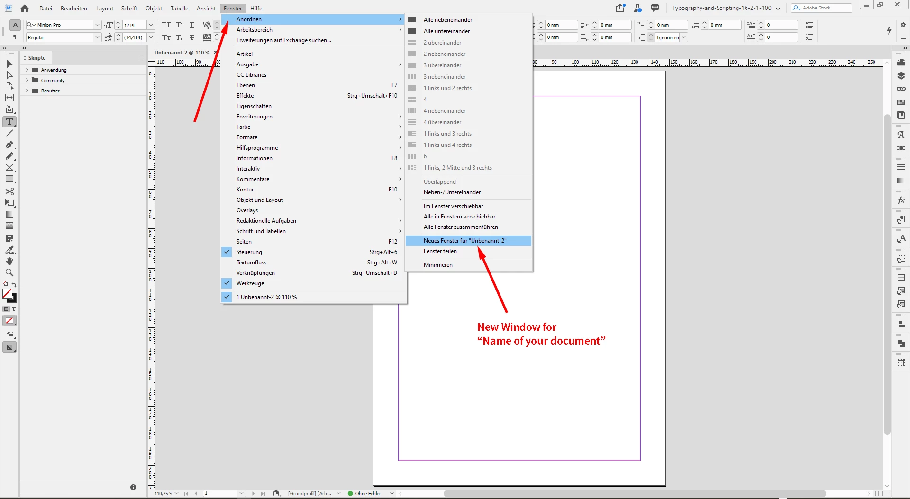Click Fenster teilen entry
Viewport: 910px width, 499px height.
point(468,251)
